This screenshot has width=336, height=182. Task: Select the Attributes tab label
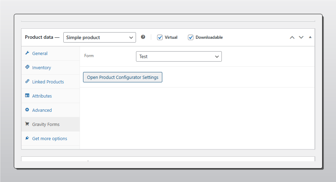point(42,96)
